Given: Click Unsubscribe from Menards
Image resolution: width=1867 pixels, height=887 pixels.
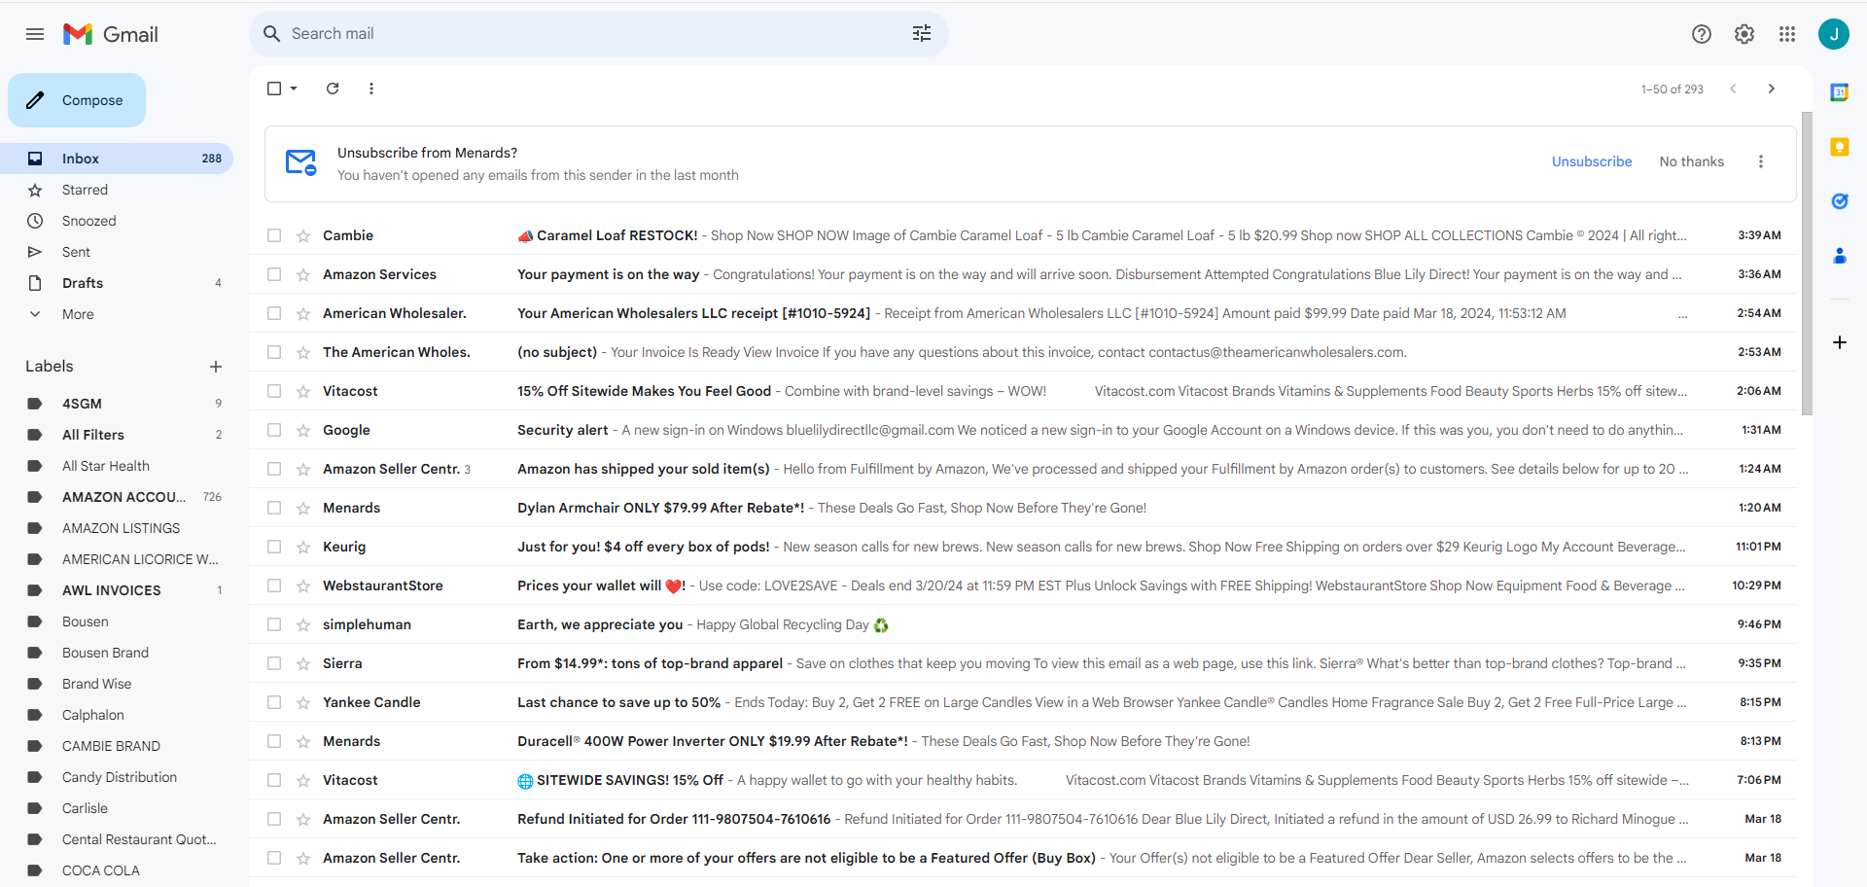Looking at the screenshot, I should tap(1592, 161).
